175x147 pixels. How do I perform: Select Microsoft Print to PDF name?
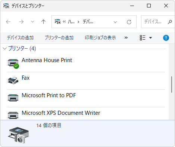click(49, 95)
